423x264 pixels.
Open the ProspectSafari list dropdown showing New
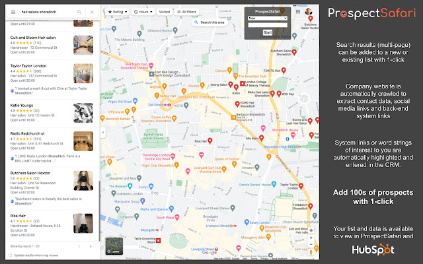268,18
